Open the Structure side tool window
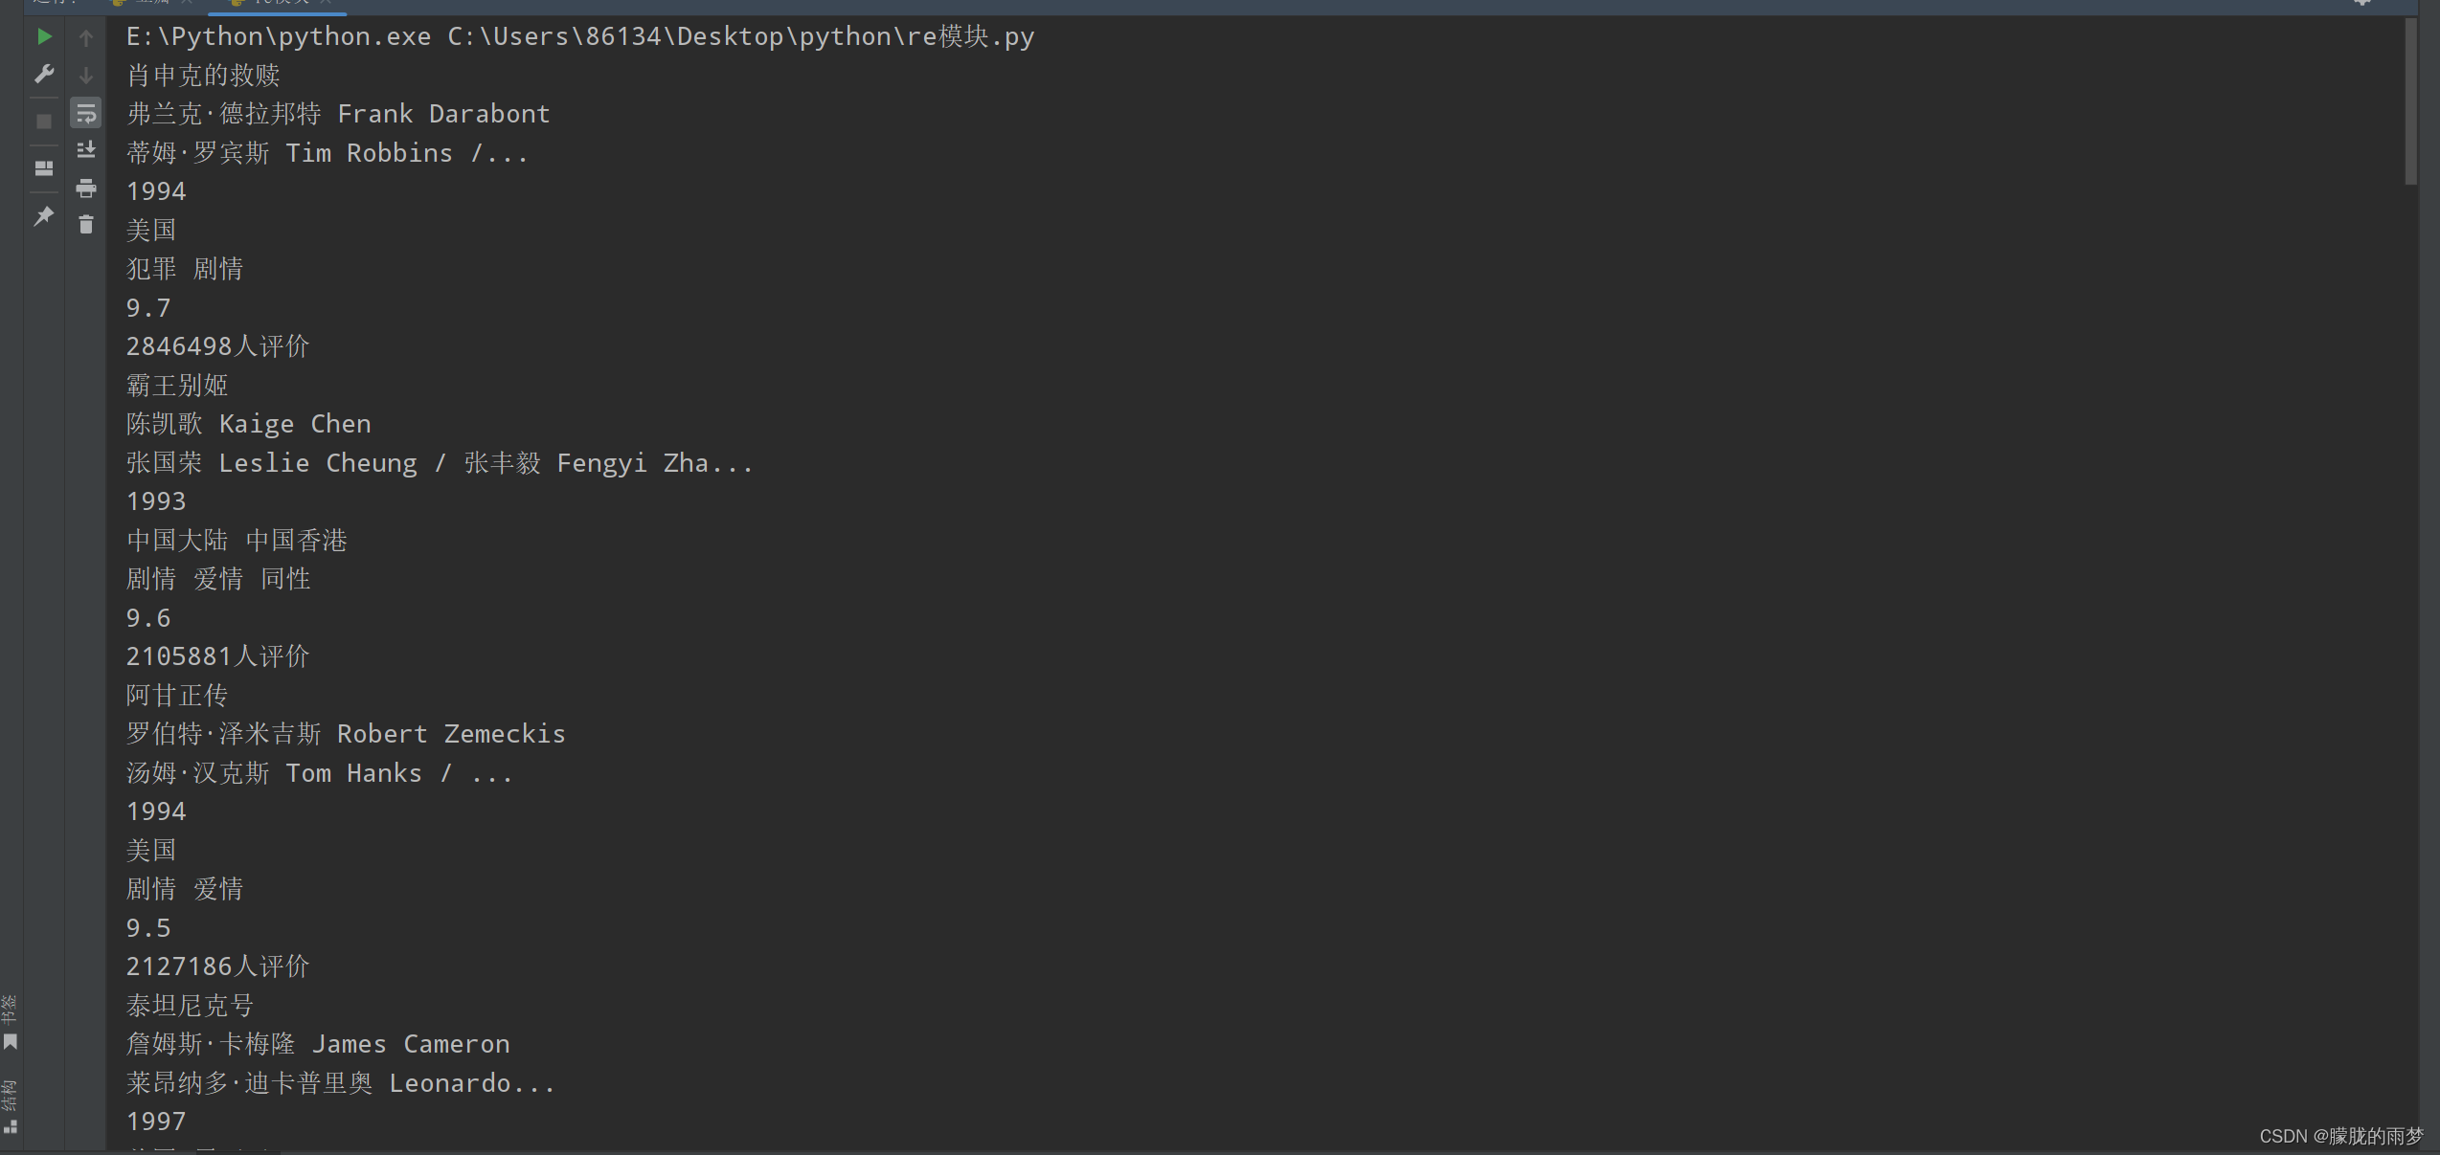 11,1106
